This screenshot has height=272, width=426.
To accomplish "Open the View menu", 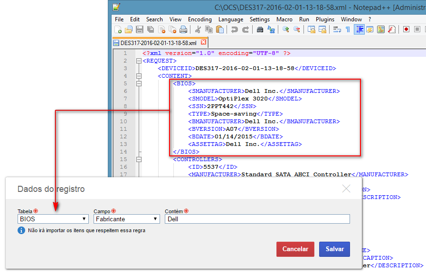I will click(x=175, y=19).
